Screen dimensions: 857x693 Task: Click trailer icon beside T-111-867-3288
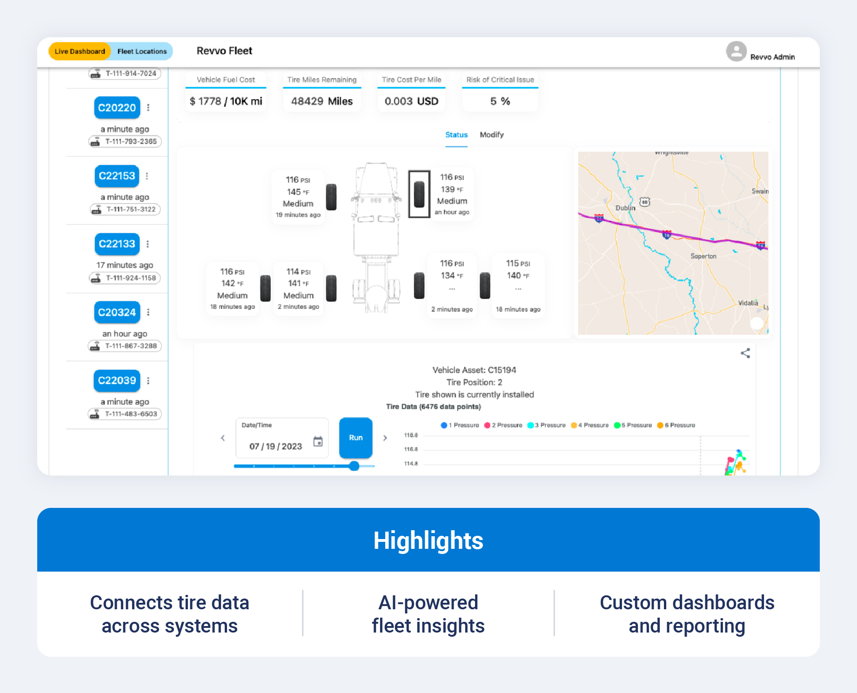coord(95,346)
